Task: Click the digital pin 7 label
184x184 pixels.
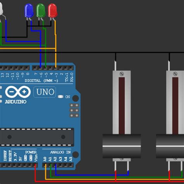Action: pos(36,74)
